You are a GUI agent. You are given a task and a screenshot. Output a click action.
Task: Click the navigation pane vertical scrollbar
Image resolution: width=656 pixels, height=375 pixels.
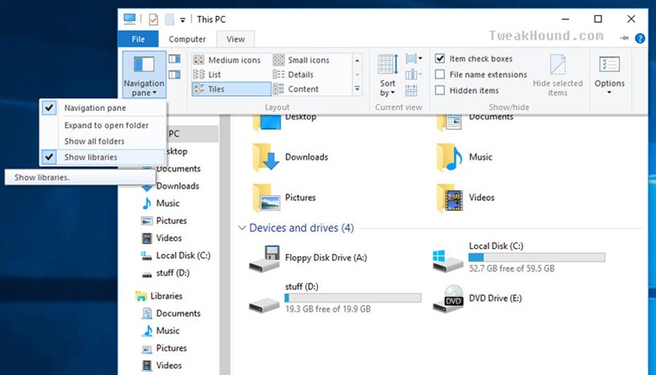coord(225,245)
